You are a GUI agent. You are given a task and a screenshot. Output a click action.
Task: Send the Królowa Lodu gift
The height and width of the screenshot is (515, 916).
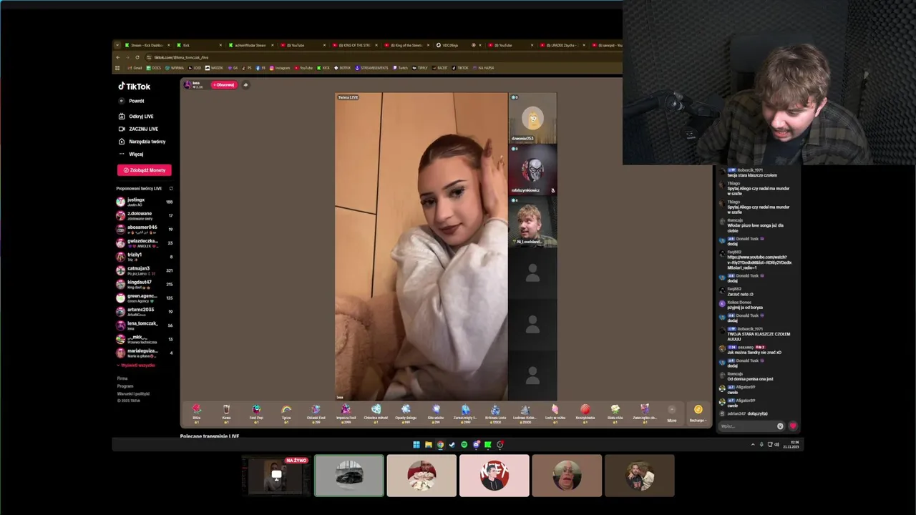[495, 413]
